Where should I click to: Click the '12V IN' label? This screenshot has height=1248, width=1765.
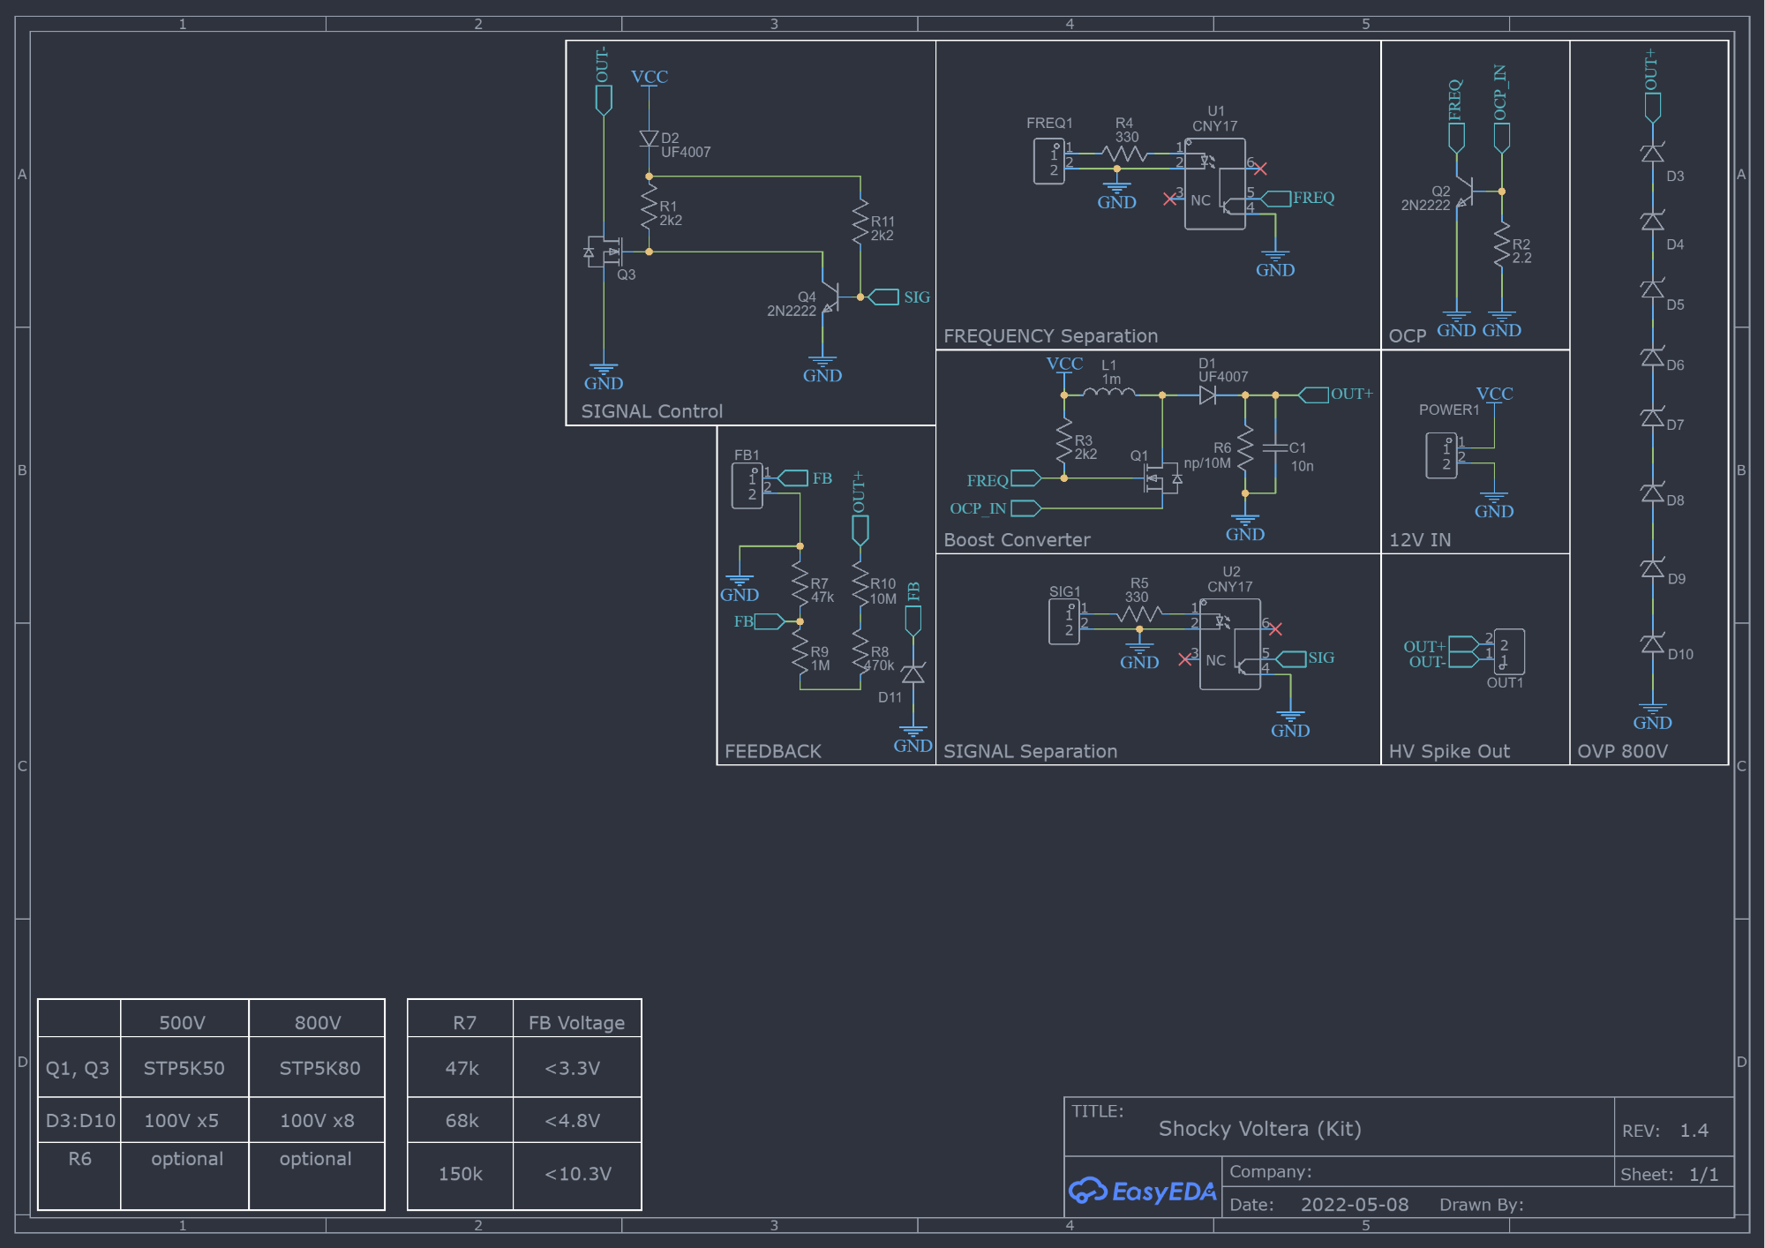tap(1420, 539)
